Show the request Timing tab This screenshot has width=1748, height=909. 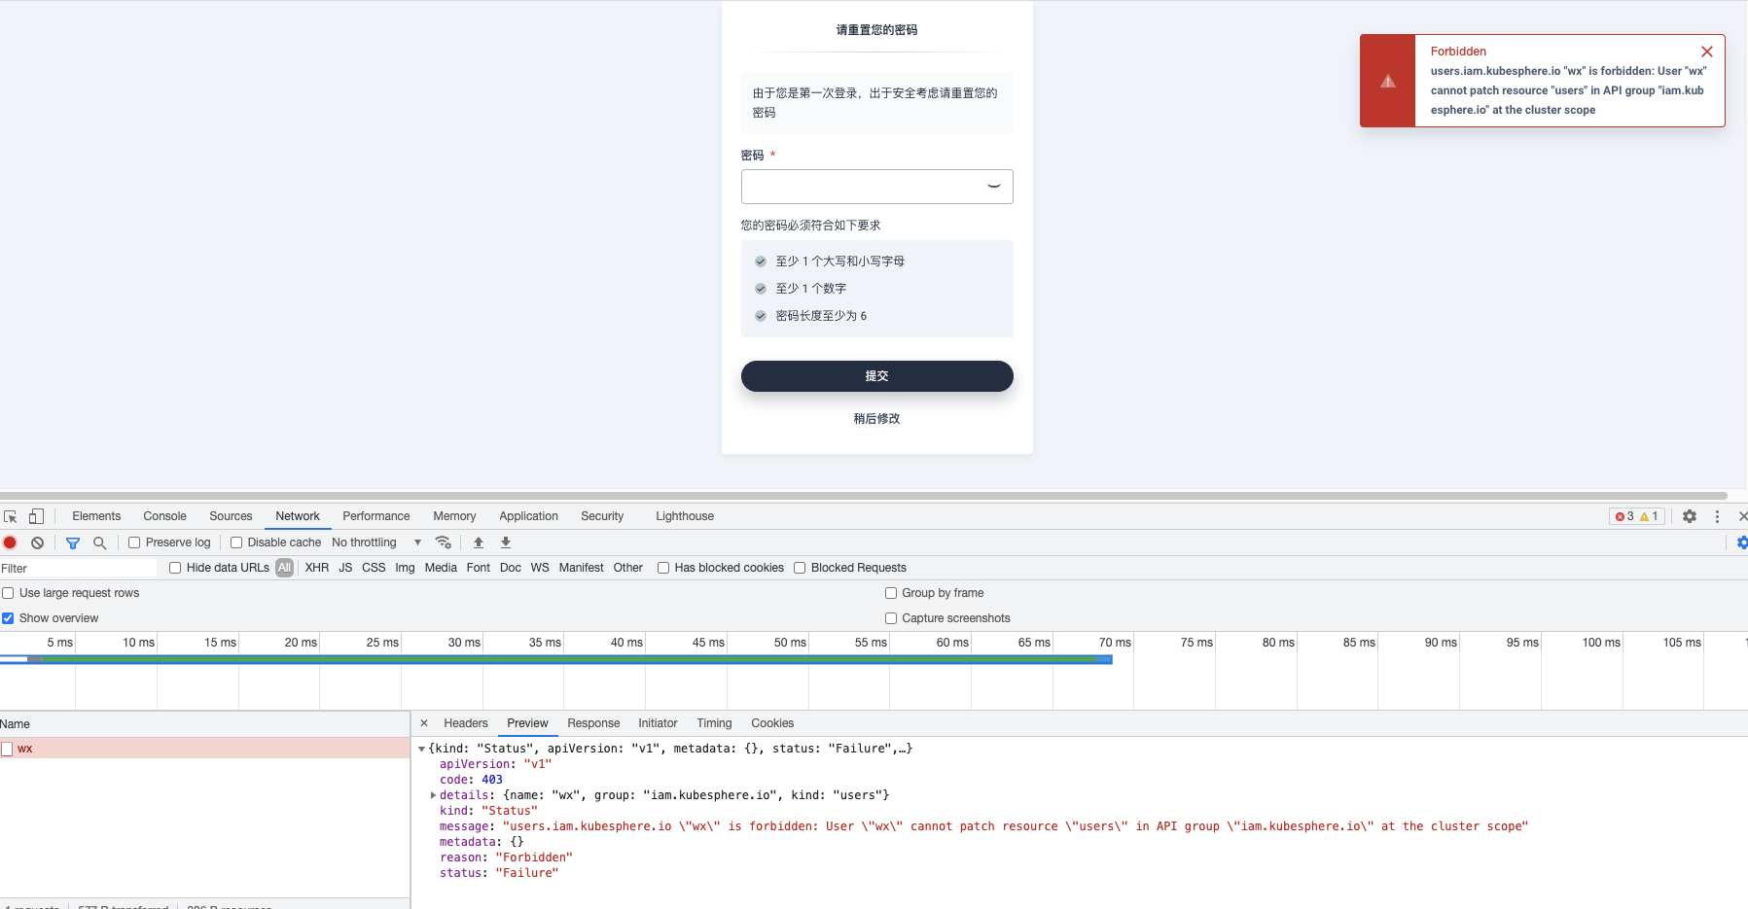pos(714,723)
